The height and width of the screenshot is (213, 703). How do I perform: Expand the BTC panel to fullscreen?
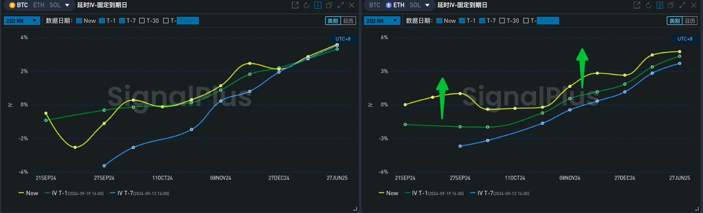point(340,5)
